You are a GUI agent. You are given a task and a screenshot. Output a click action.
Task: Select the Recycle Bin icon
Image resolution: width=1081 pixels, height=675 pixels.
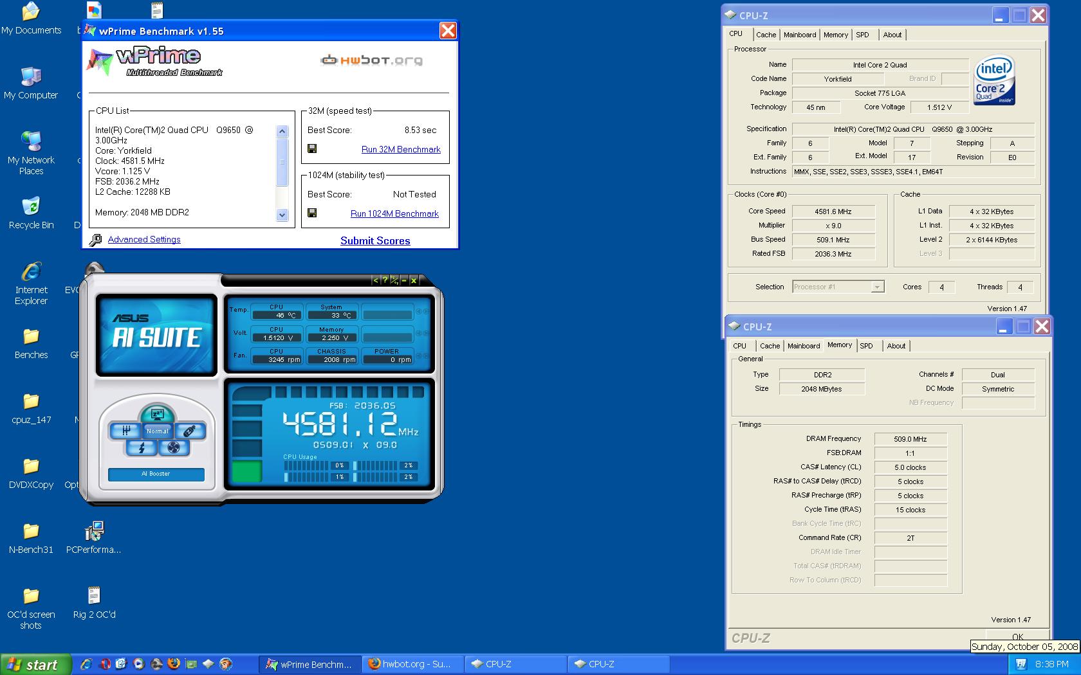[31, 213]
